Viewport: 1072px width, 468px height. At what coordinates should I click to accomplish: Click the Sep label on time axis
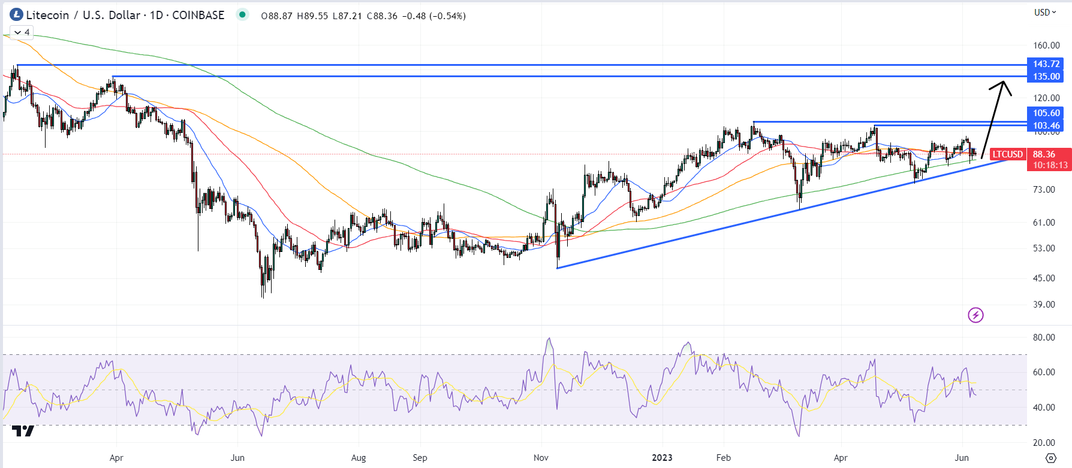tap(420, 458)
